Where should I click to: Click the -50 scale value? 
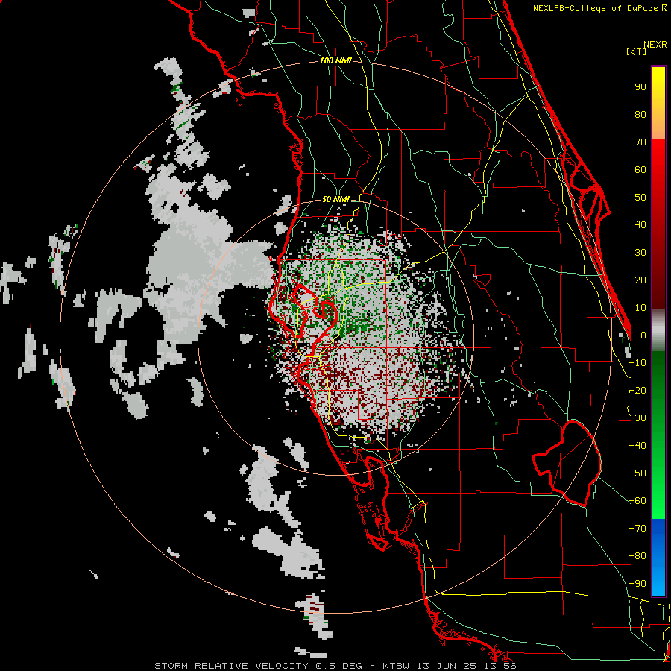(637, 473)
